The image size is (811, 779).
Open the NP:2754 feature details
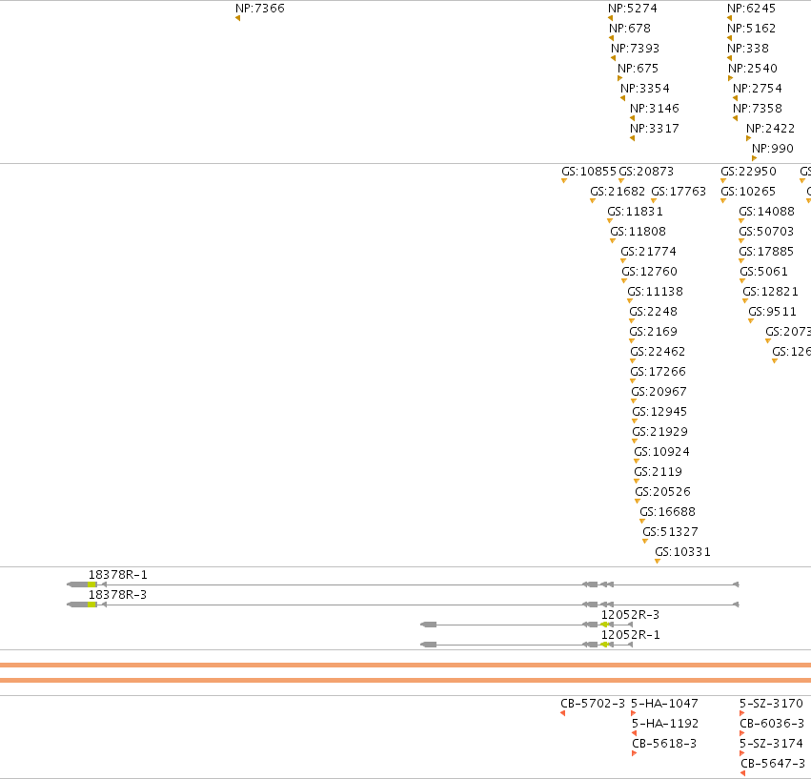click(758, 89)
